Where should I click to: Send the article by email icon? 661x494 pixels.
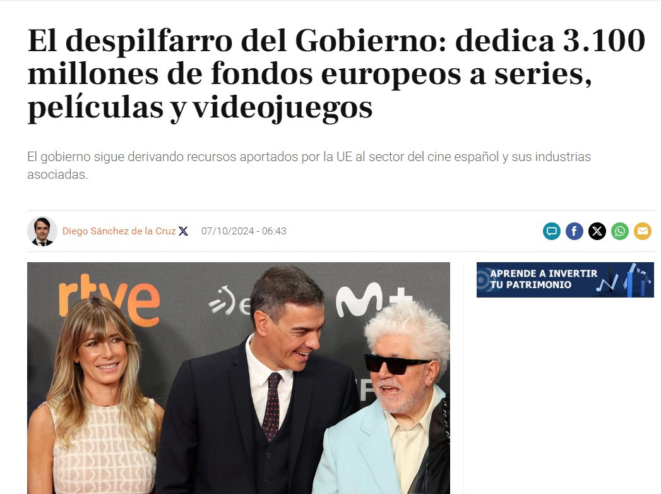click(643, 231)
